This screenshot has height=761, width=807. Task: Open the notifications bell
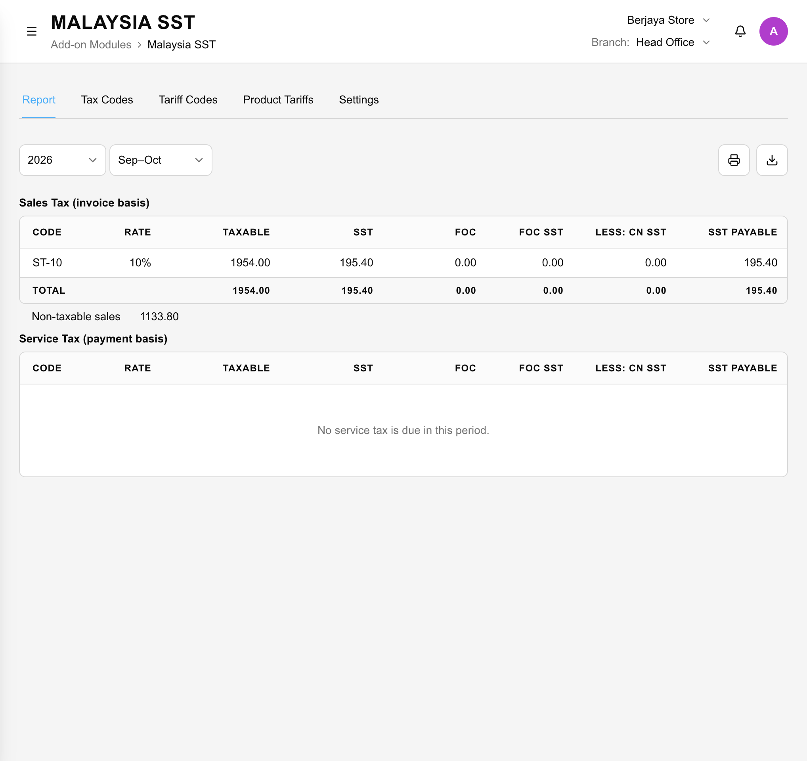tap(740, 31)
